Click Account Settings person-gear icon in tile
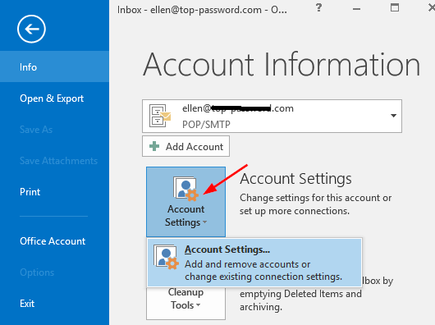This screenshot has width=435, height=325. 185,188
